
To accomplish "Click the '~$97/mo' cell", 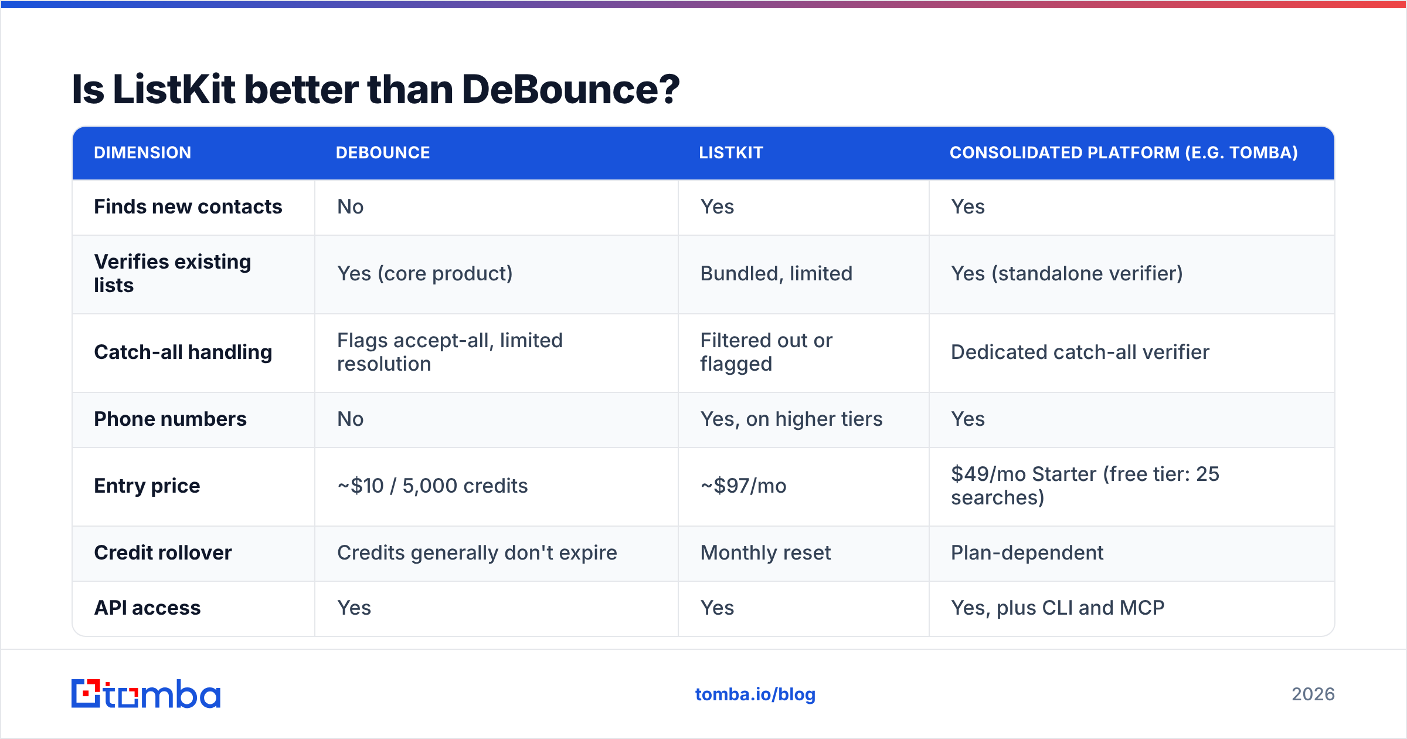I will 743,486.
